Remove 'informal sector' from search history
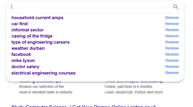Viewport: 193px width, 107px height. (x=172, y=30)
